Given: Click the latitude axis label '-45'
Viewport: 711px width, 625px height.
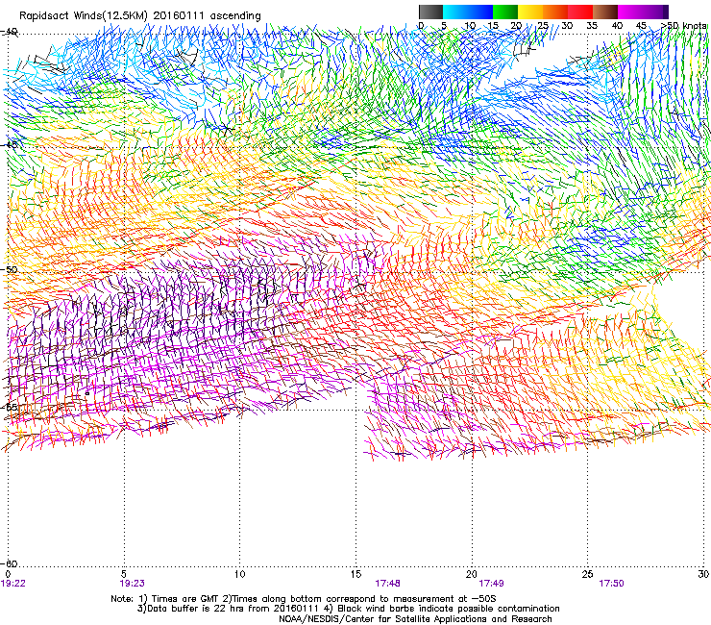Looking at the screenshot, I should pyautogui.click(x=10, y=144).
